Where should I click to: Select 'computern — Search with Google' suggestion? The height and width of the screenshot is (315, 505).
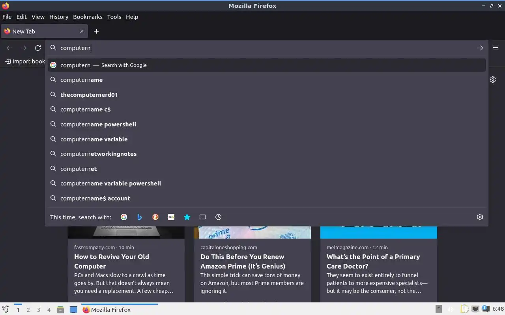click(x=267, y=65)
